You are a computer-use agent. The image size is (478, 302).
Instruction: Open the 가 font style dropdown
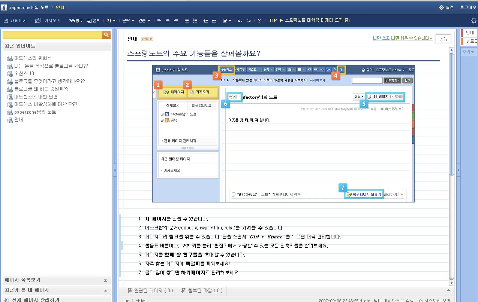coord(111,21)
